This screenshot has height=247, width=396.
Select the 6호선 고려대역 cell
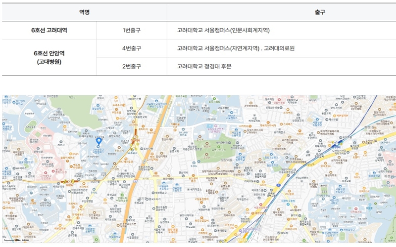49,30
